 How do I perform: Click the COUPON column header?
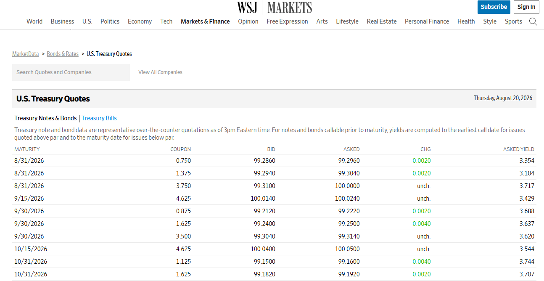click(180, 149)
